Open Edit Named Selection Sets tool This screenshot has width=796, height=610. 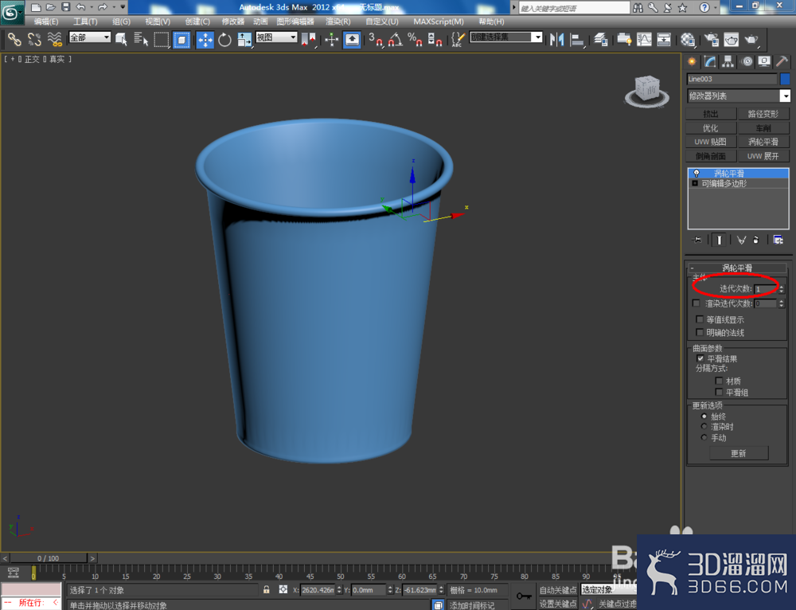(x=458, y=40)
